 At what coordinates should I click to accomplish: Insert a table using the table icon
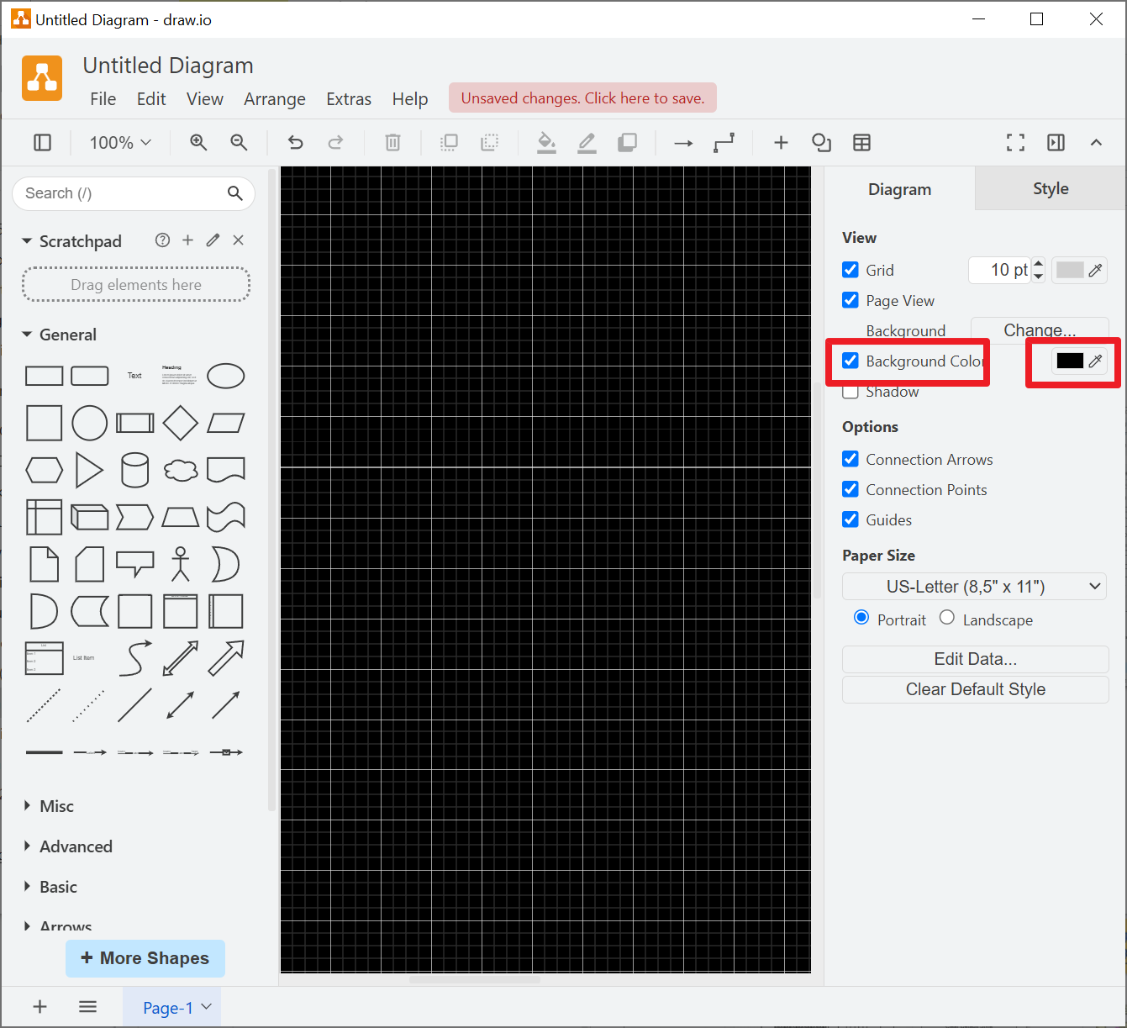click(x=861, y=143)
